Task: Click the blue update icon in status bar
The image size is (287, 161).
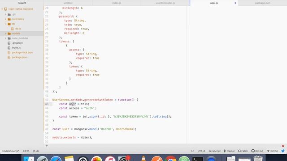Action: click(x=283, y=151)
